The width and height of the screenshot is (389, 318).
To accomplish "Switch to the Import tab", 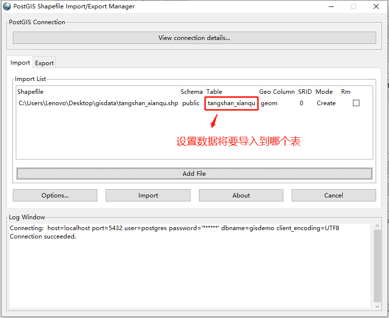I will 20,63.
